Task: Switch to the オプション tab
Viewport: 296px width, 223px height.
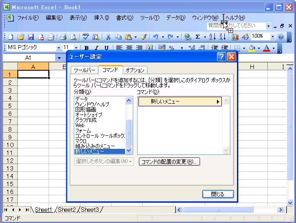Action: (135, 70)
